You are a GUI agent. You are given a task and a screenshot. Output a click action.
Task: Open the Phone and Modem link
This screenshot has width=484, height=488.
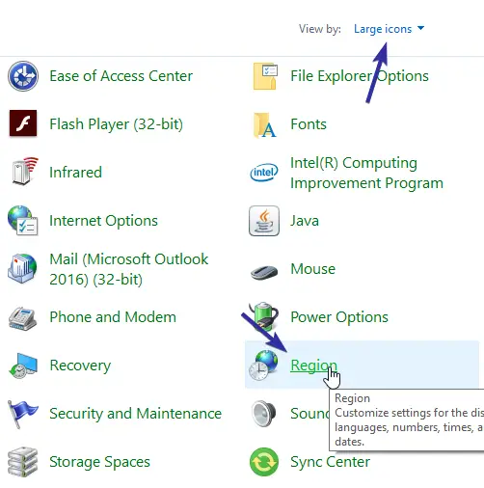113,317
